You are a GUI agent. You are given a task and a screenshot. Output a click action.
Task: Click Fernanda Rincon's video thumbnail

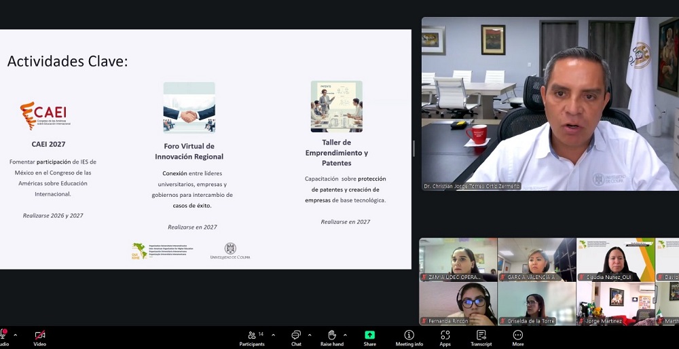(458, 303)
